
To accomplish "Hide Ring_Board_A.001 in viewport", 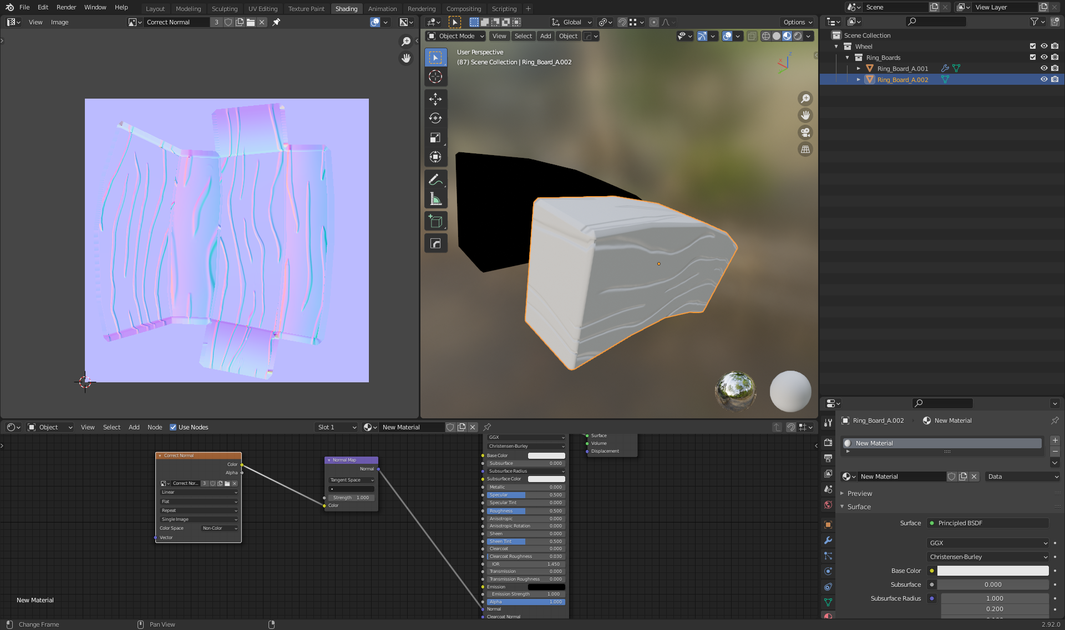I will (1043, 69).
